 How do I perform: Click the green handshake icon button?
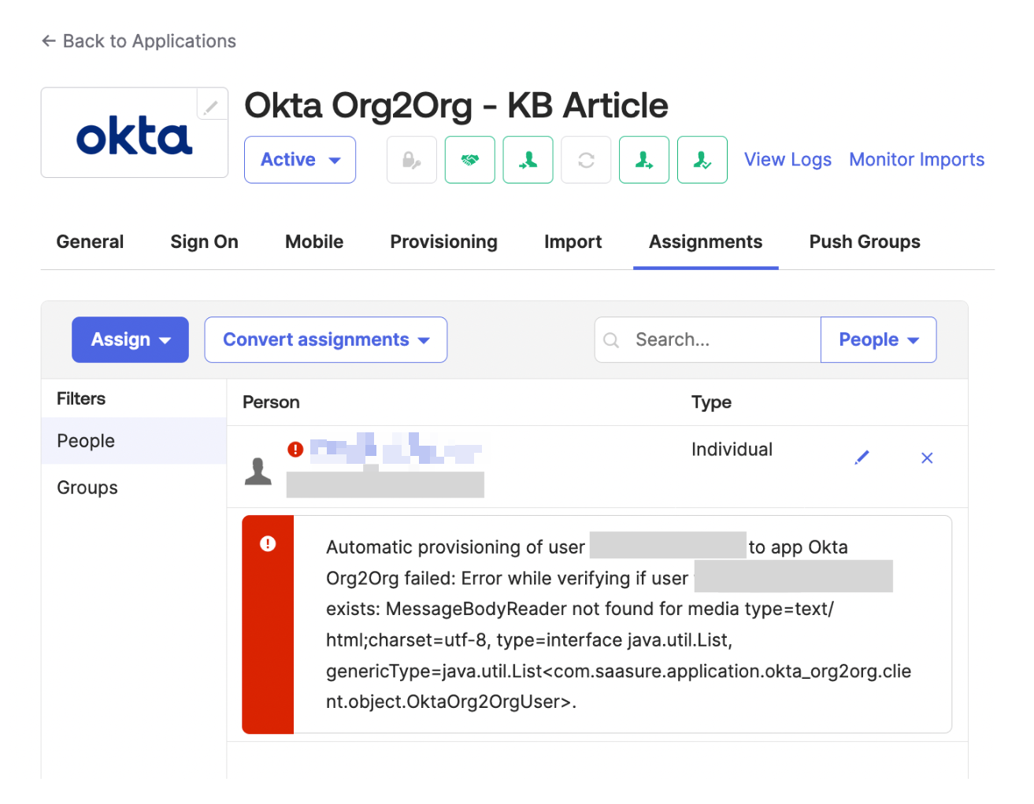coord(470,160)
